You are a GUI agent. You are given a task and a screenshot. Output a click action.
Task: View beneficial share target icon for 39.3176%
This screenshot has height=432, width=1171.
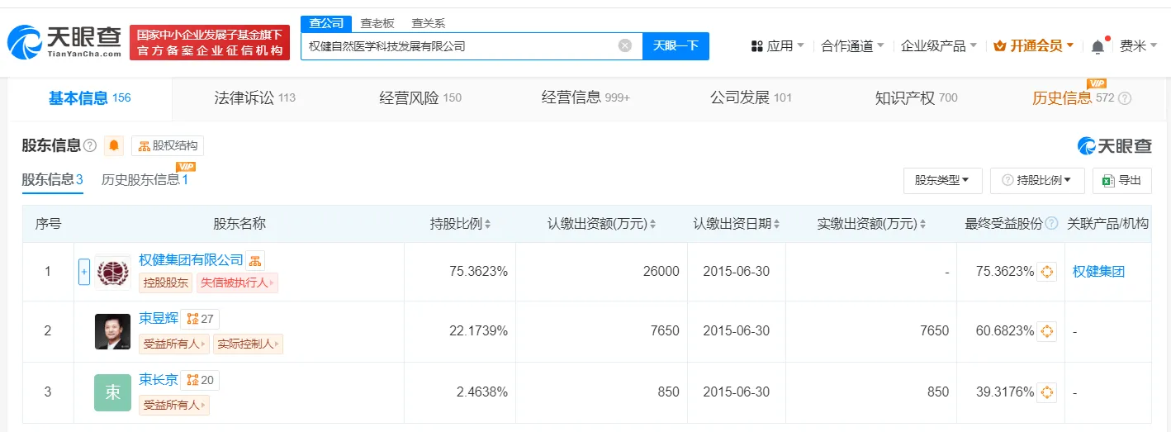(x=1046, y=392)
